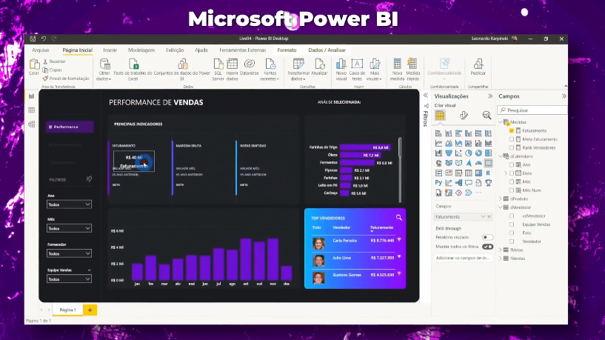605x340 pixels.
Task: Switch to the data table view icon
Action: pyautogui.click(x=32, y=110)
